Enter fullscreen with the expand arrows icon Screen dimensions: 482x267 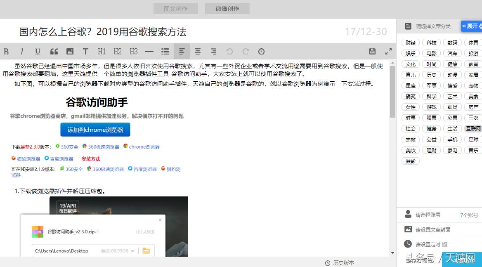(x=388, y=52)
